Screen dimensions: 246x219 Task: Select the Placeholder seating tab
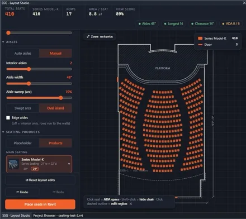23,143
